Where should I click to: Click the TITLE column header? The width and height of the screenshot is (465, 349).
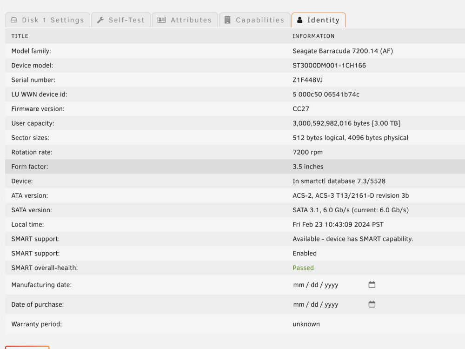coord(20,36)
